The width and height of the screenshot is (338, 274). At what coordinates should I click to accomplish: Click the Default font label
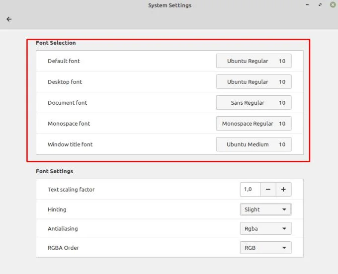64,61
